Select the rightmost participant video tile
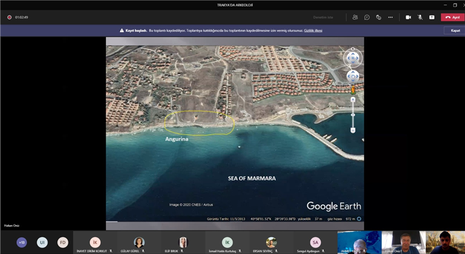 [446, 242]
